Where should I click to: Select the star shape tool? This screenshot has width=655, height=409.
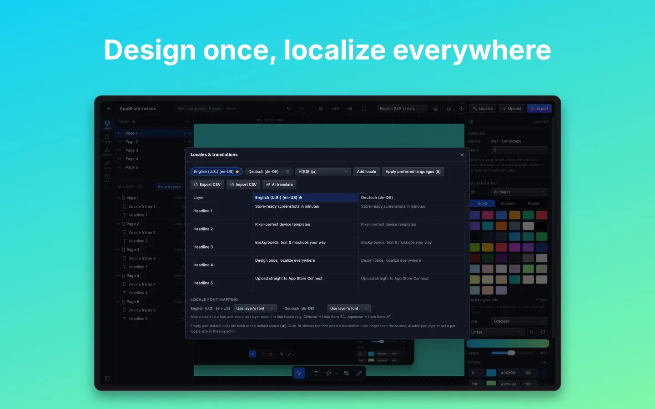pyautogui.click(x=328, y=373)
